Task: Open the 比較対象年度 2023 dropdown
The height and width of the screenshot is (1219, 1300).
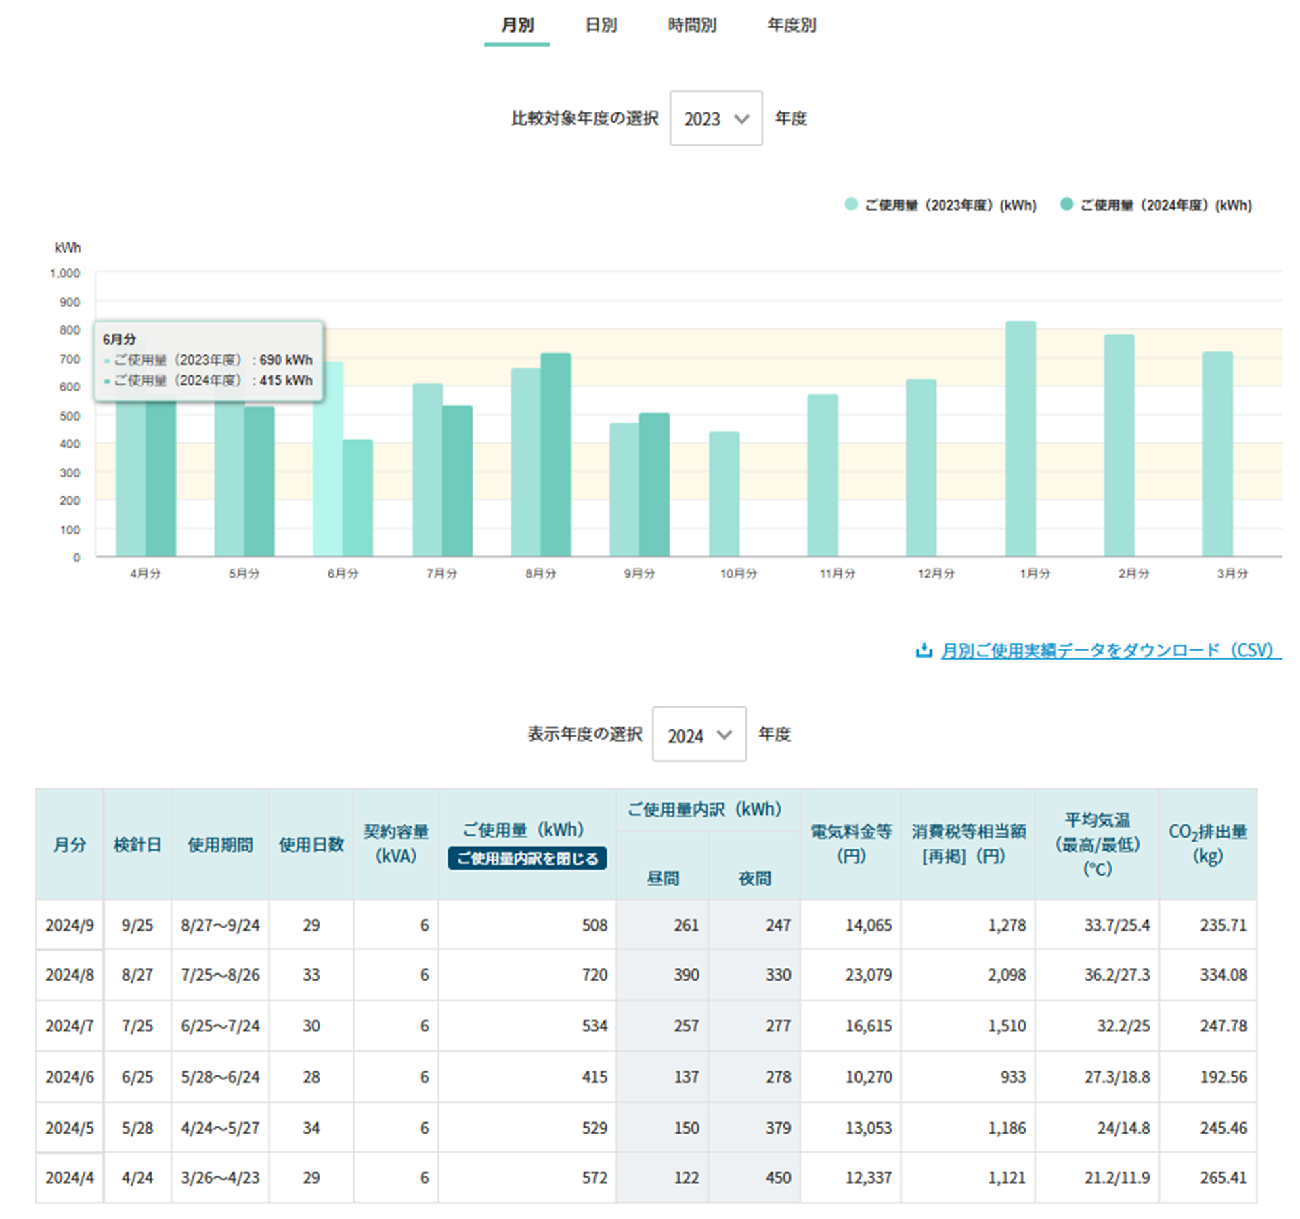Action: [x=715, y=119]
